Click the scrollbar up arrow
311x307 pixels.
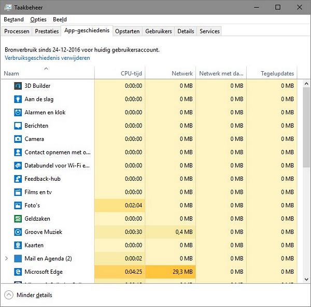[306, 84]
